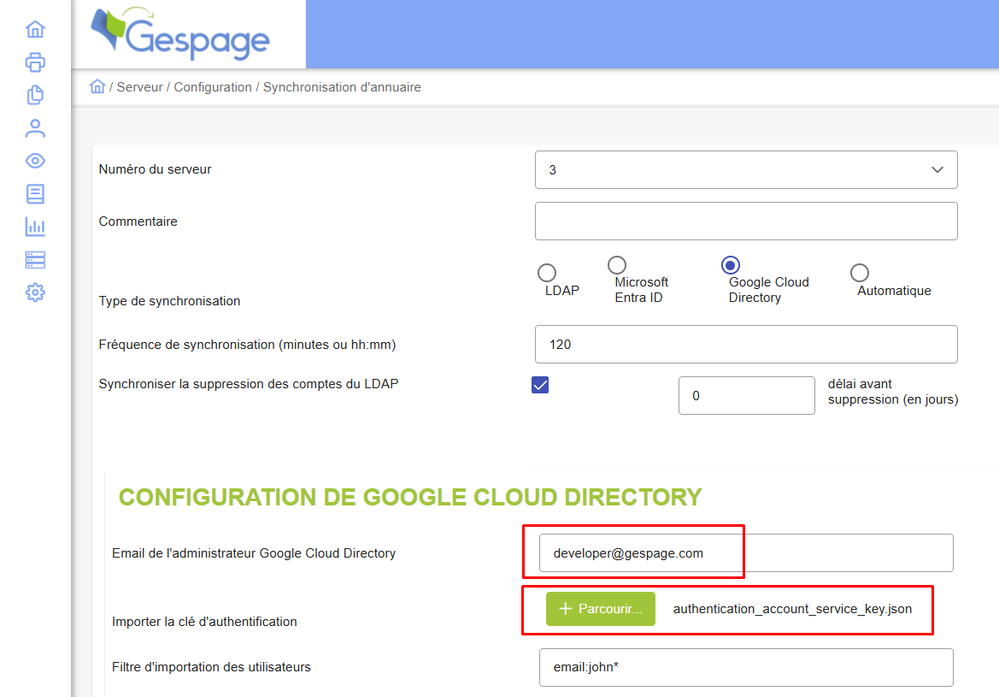Click the Email de l'administrateur label
This screenshot has width=999, height=697.
(x=254, y=552)
